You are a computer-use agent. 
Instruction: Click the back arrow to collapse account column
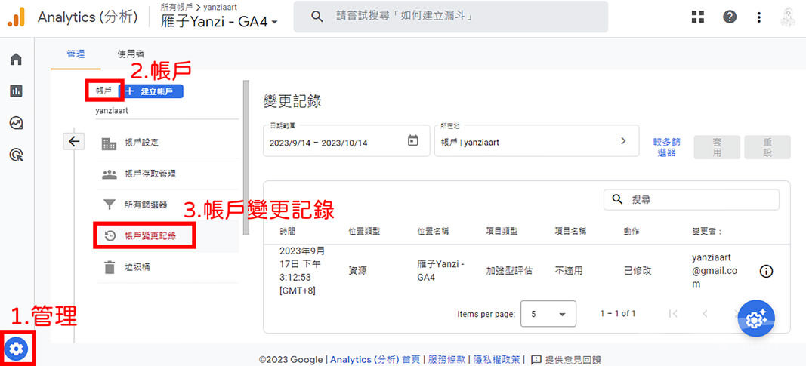pos(73,141)
